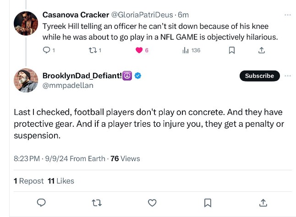Unlike Casanova Cracker's tweet heart
296x217 pixels.
click(x=139, y=50)
